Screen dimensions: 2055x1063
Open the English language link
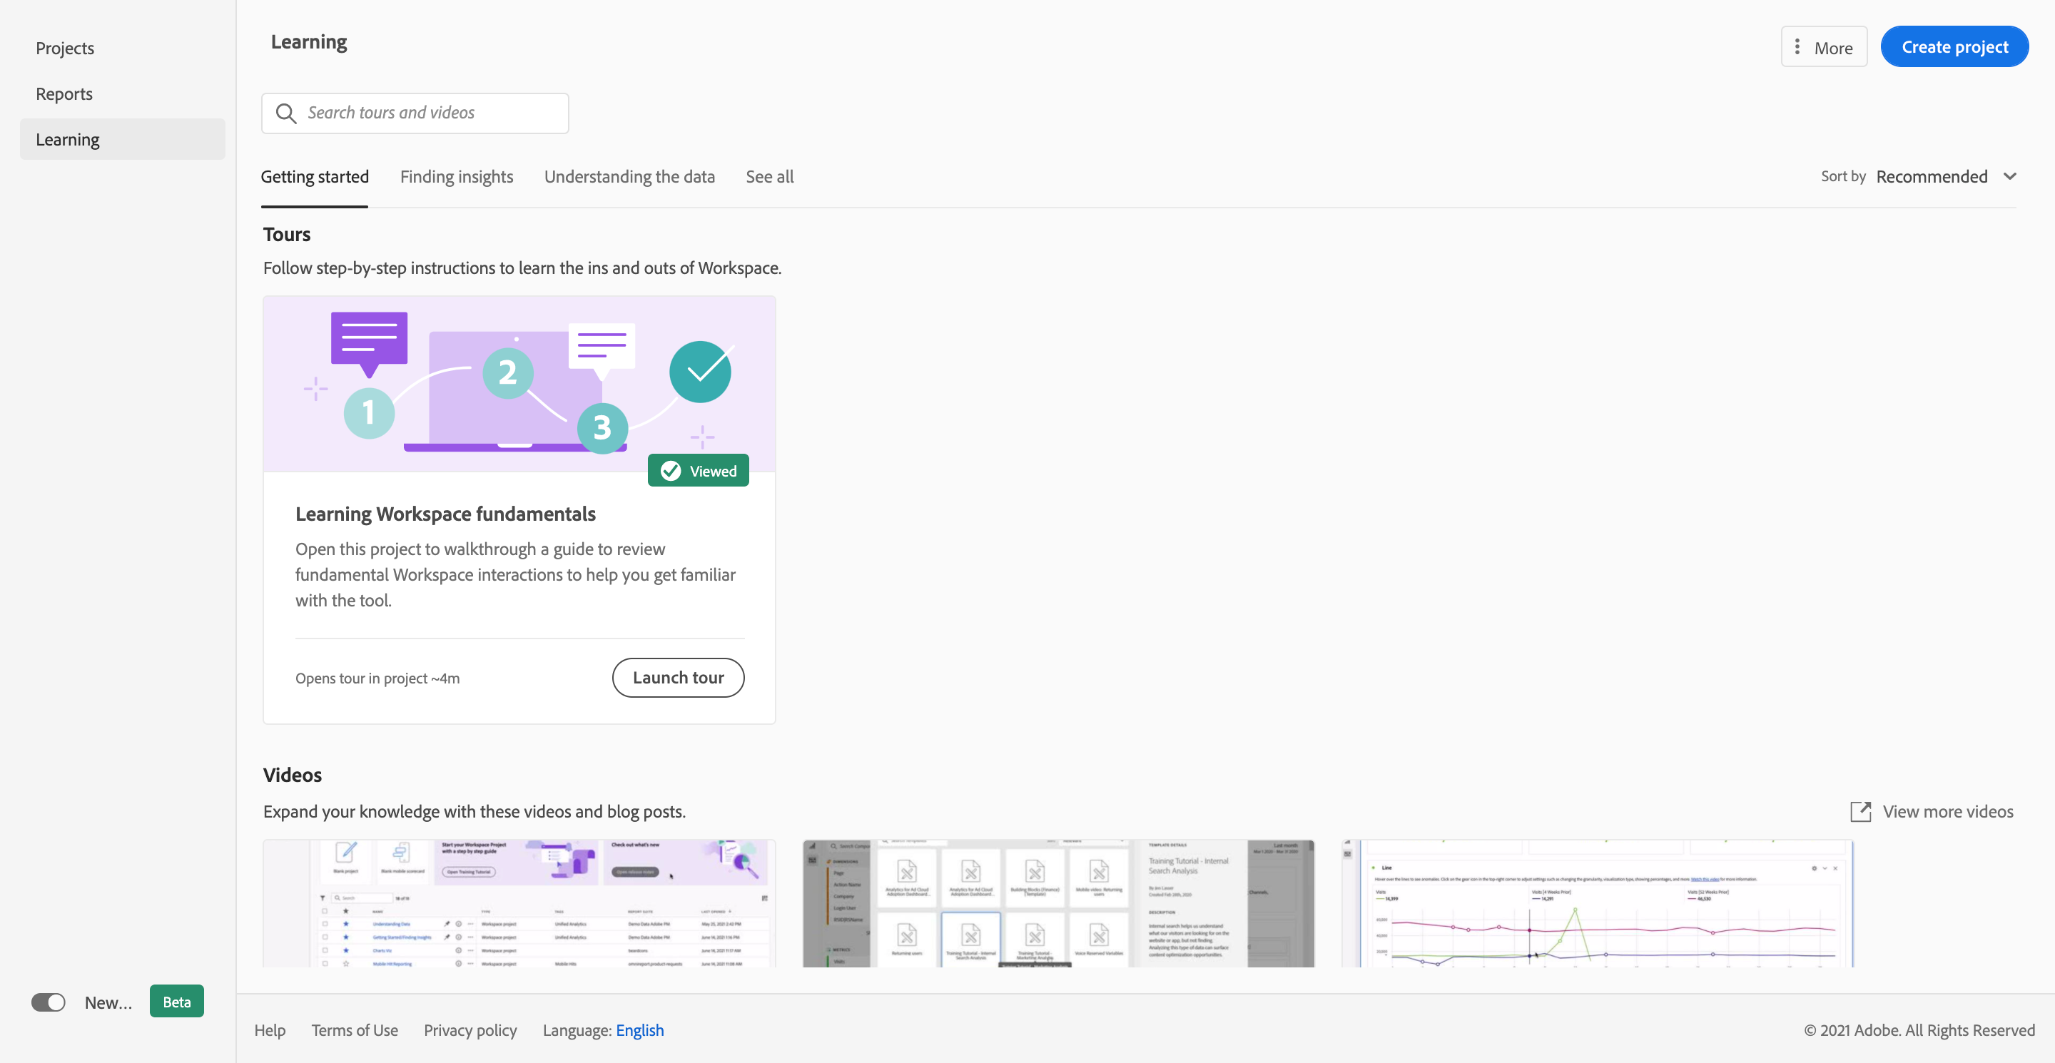click(639, 1029)
